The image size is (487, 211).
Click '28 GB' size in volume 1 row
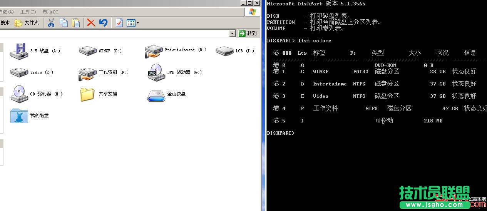click(x=438, y=72)
